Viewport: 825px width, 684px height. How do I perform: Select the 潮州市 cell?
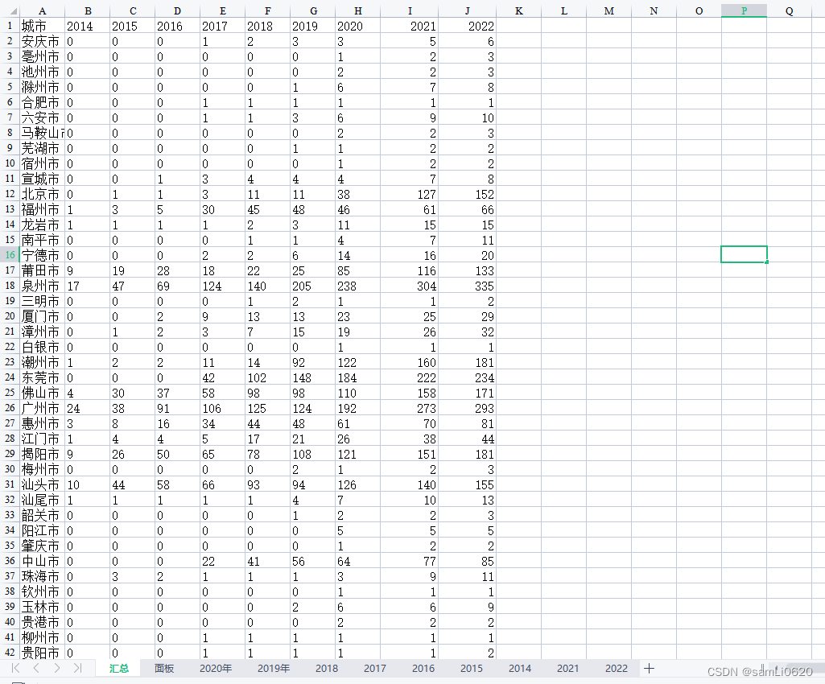click(42, 362)
